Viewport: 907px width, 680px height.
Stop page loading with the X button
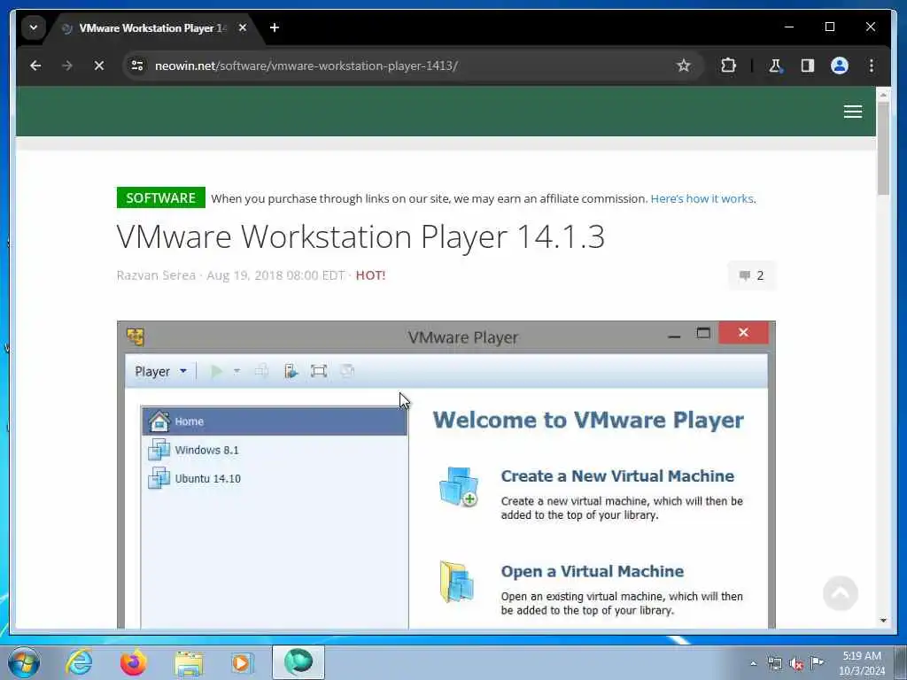click(99, 66)
